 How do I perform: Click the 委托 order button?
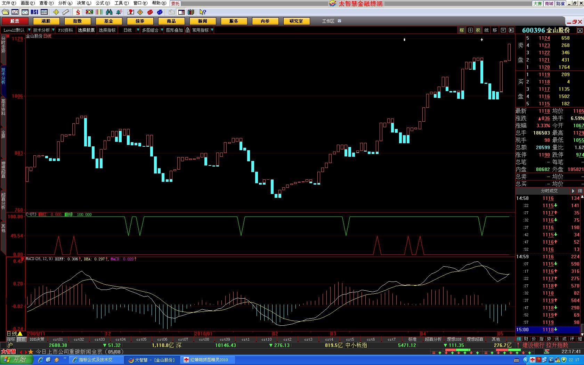click(x=175, y=3)
